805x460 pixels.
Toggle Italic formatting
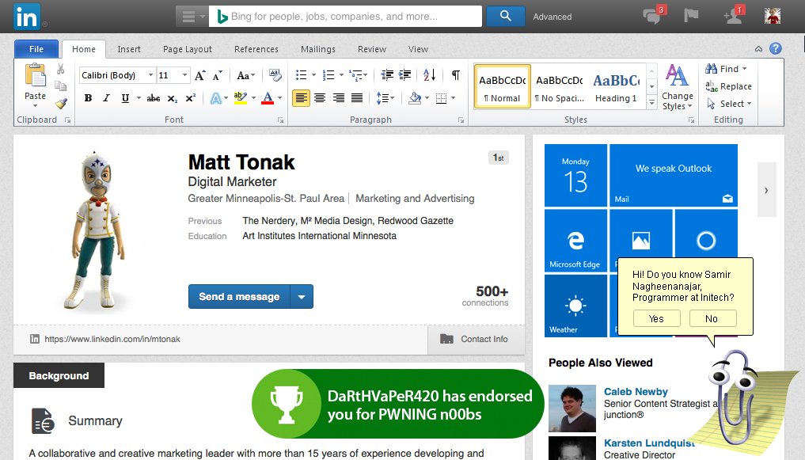coord(106,98)
